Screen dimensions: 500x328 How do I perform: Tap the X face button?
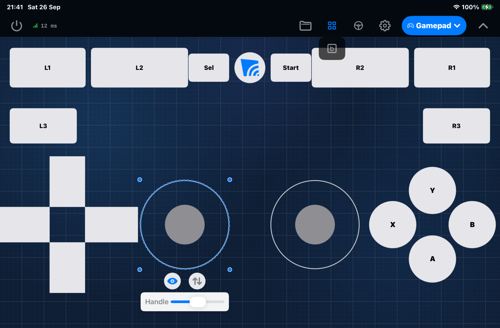pyautogui.click(x=392, y=225)
